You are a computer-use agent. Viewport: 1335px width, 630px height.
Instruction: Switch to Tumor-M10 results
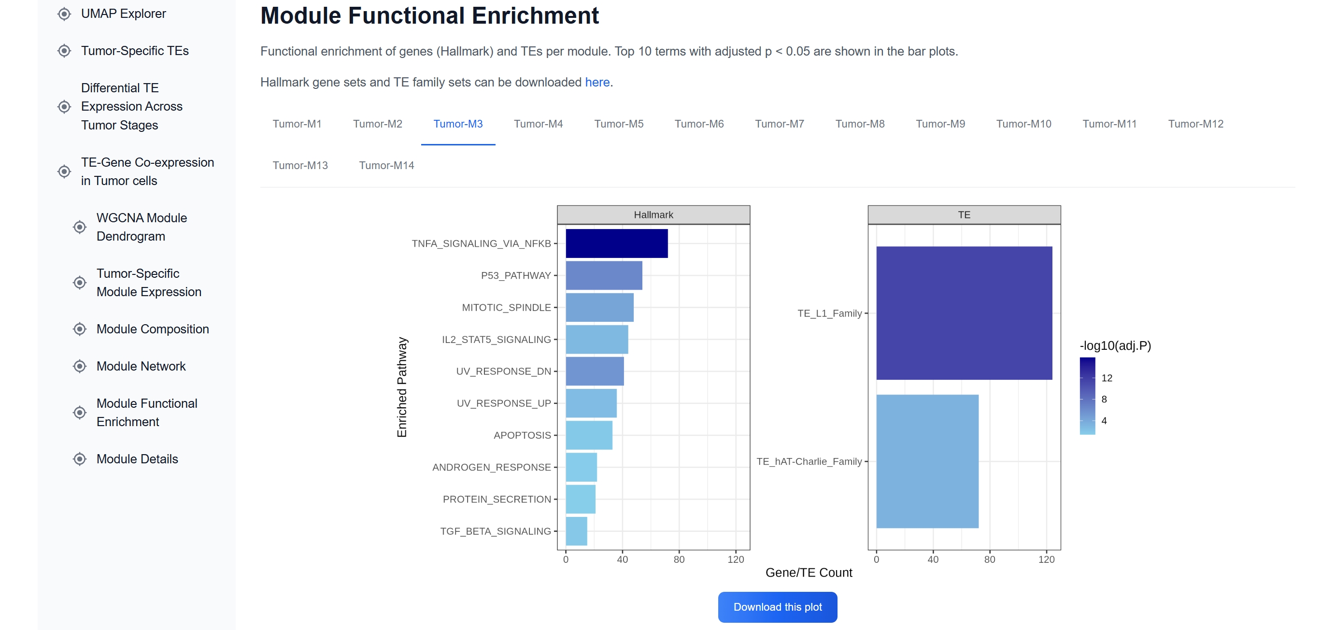[1023, 124]
